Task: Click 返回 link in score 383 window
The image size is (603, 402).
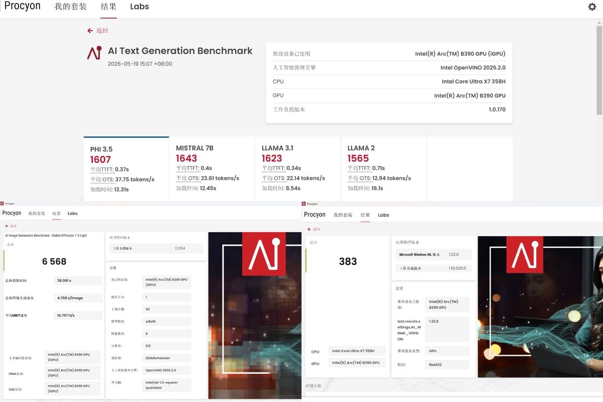Action: pos(316,229)
